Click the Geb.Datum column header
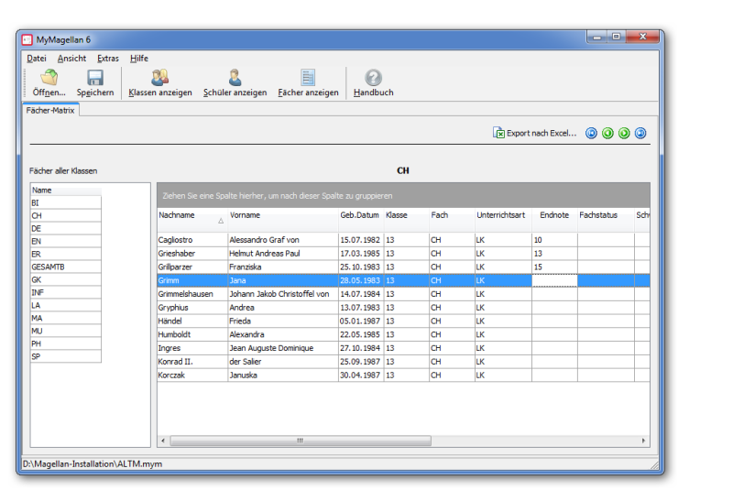 [x=361, y=219]
